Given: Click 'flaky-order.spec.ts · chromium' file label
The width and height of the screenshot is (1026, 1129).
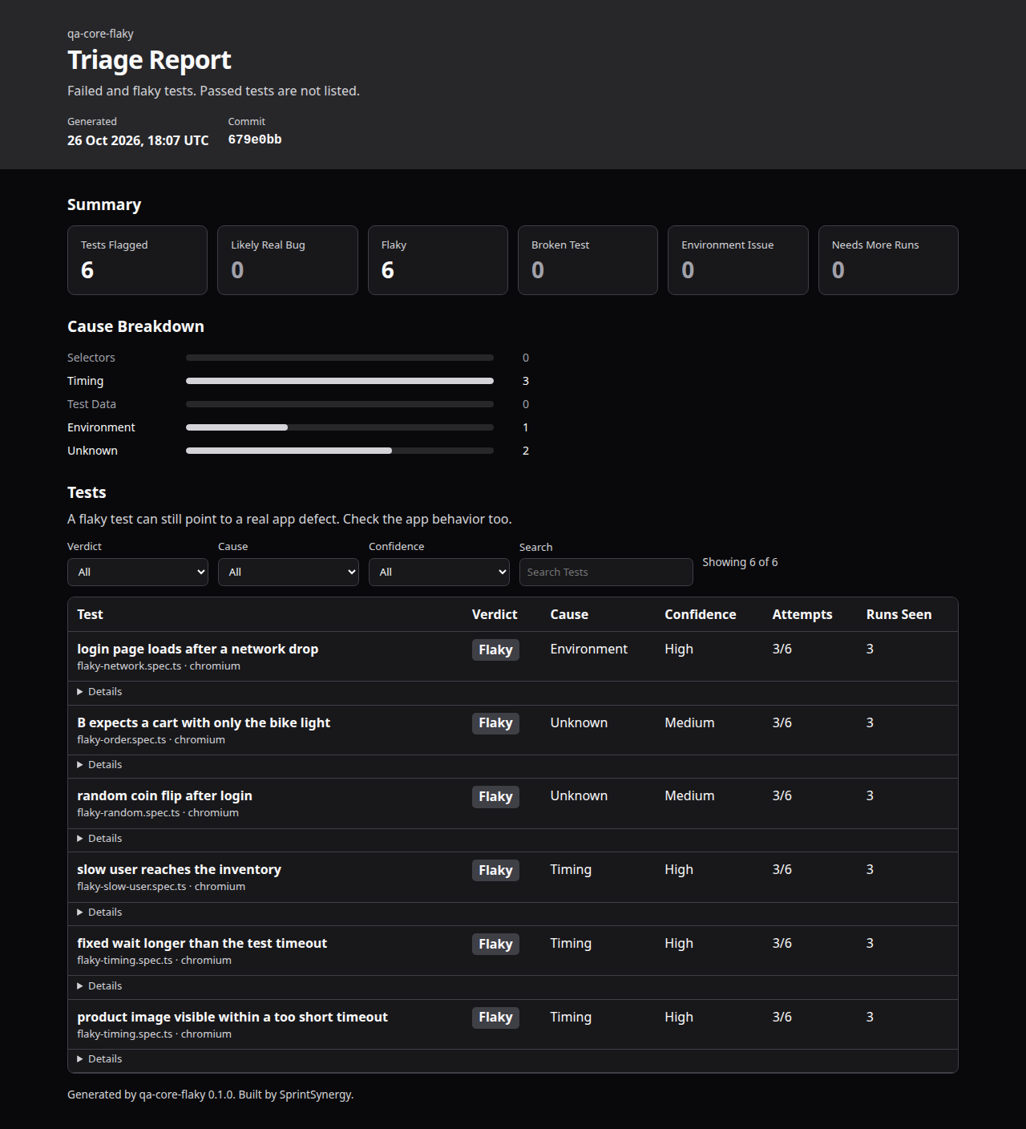Looking at the screenshot, I should pos(151,740).
